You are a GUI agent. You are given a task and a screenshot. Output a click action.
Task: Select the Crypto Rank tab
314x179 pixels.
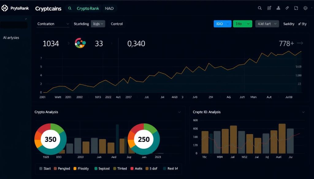pos(88,9)
